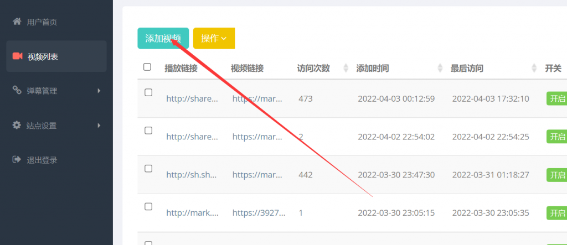Sort by 添加时间 using its sort arrows
The height and width of the screenshot is (245, 567).
[440, 67]
